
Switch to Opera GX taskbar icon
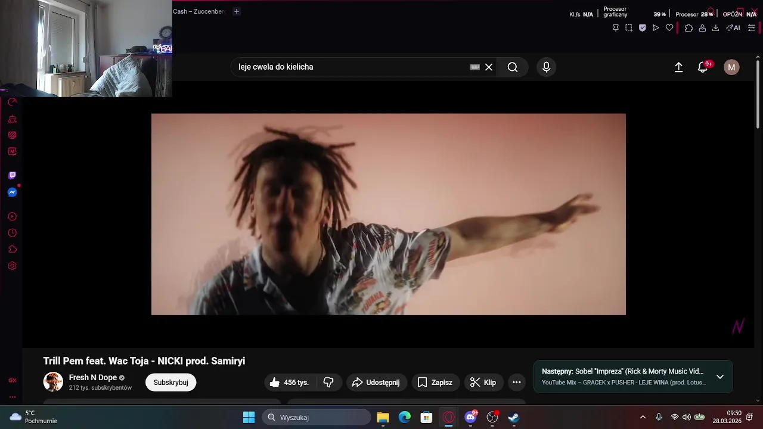click(449, 417)
